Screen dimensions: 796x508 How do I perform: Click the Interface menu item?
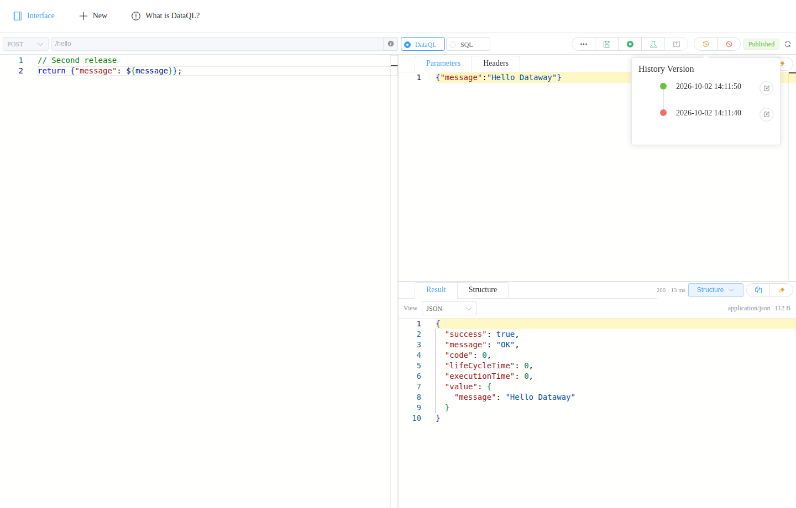click(x=34, y=16)
